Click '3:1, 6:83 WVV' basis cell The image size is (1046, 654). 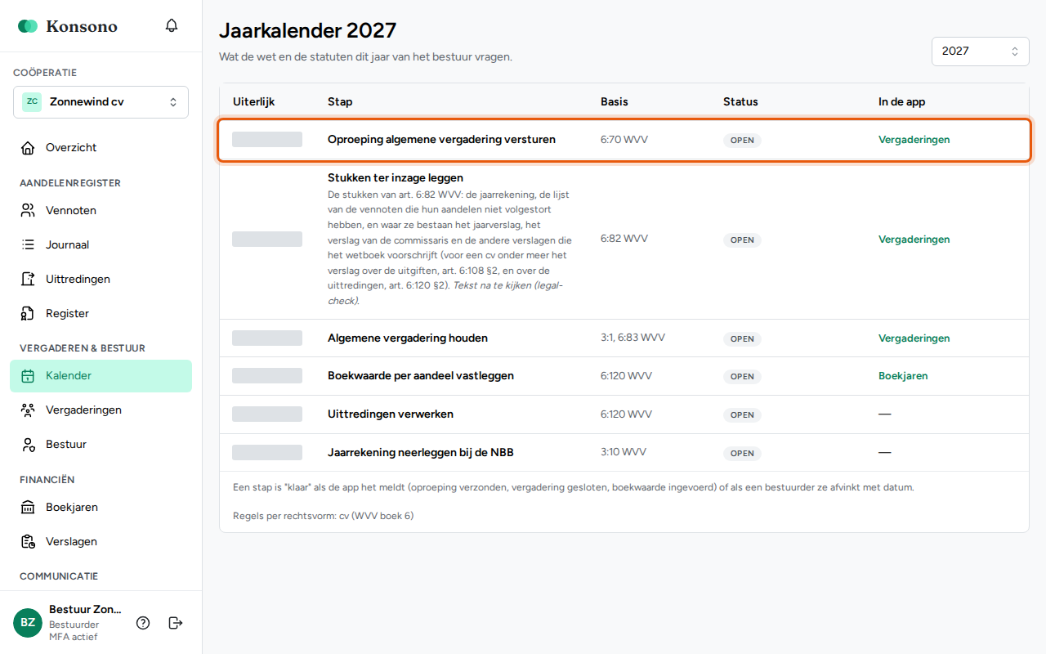633,338
